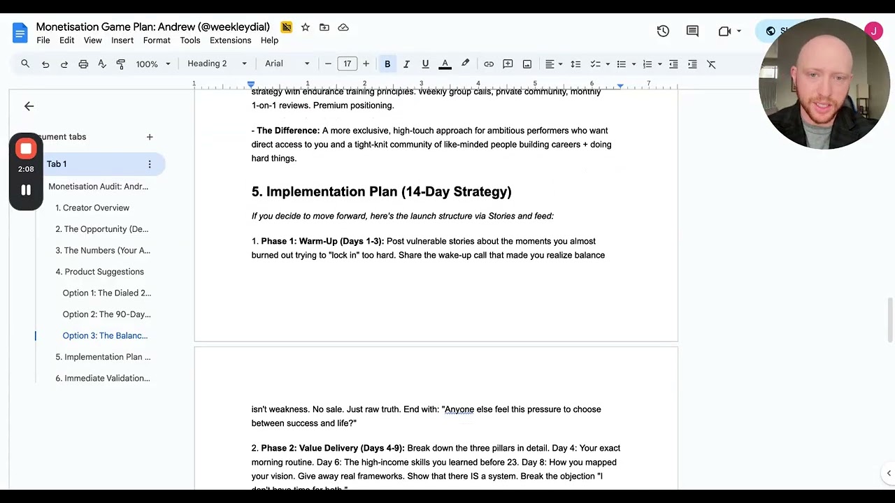Open the zoom level dropdown at 100%

[153, 64]
